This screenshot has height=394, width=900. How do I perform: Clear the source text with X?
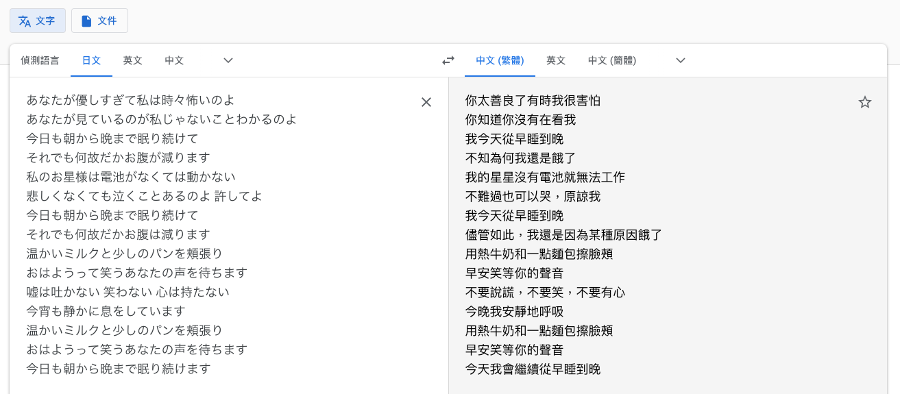pyautogui.click(x=426, y=102)
